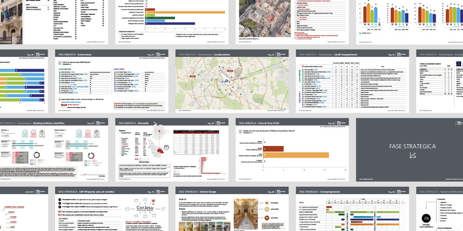The height and width of the screenshot is (231, 463).
Task: Open the FASE STRATEGICA Cronoprogramma slide
Action: point(352,209)
